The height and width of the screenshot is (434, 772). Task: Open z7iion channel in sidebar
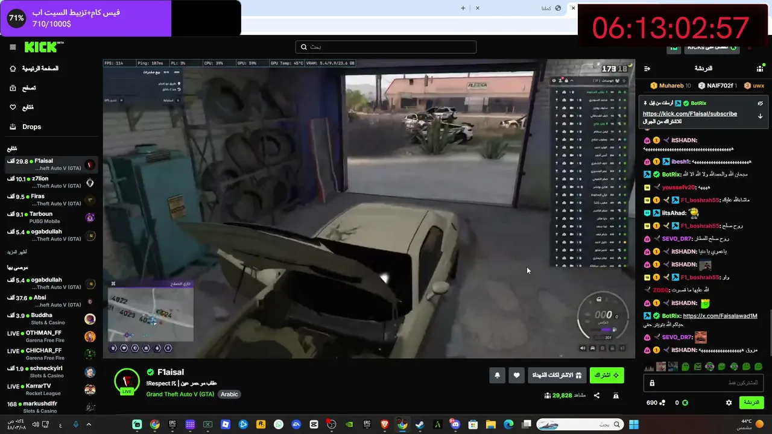(x=51, y=182)
